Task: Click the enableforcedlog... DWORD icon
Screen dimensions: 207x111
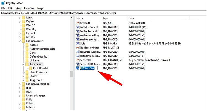Action: (x=78, y=35)
